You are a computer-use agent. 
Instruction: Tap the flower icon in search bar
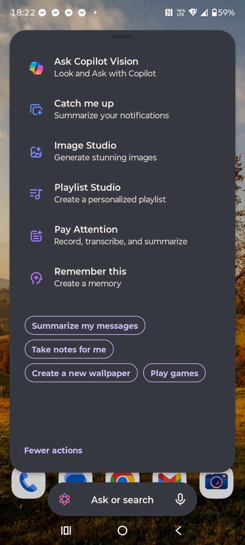click(x=65, y=499)
